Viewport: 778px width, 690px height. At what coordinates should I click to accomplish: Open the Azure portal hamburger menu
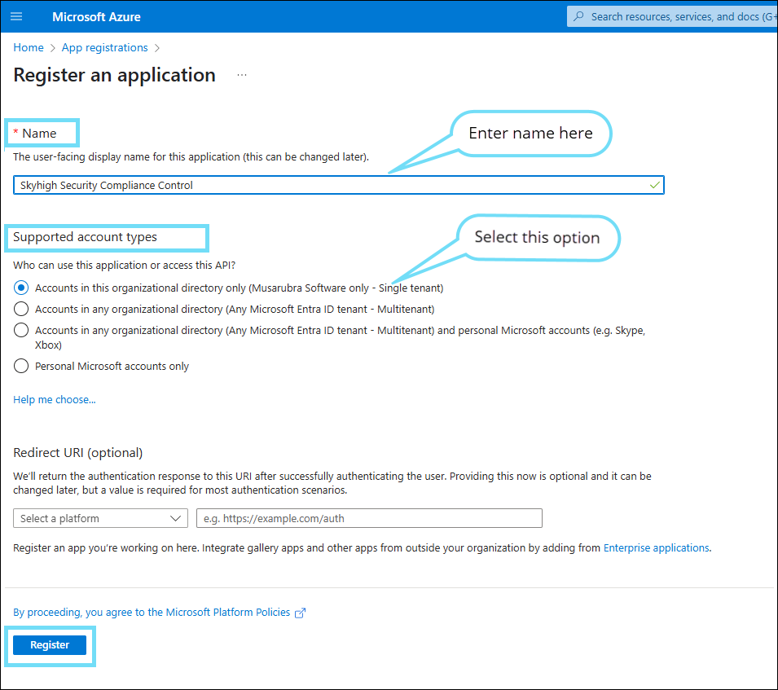[x=16, y=16]
